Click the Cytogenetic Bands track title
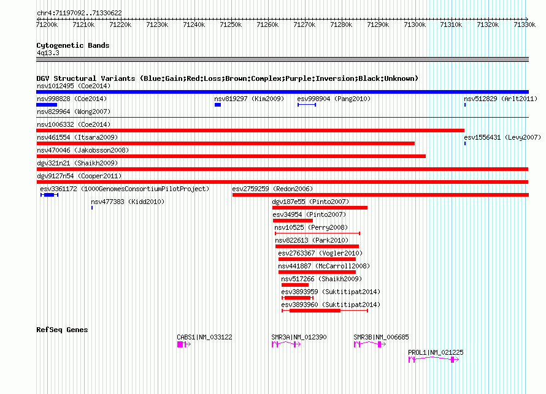This screenshot has width=546, height=394. (73, 45)
